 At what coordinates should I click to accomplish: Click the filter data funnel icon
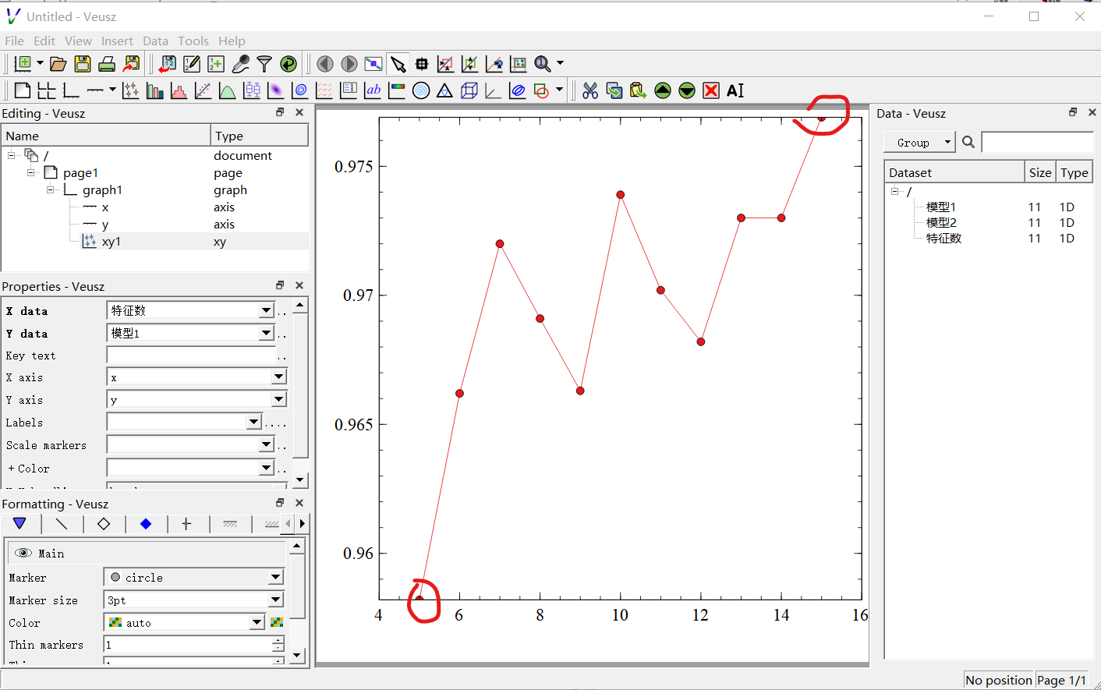[264, 64]
